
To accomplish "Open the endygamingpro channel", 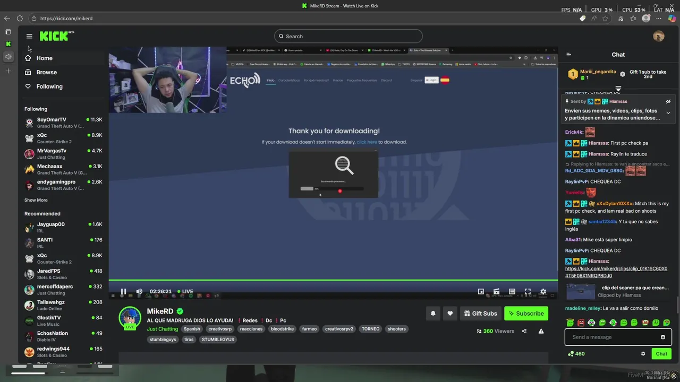I will point(64,185).
